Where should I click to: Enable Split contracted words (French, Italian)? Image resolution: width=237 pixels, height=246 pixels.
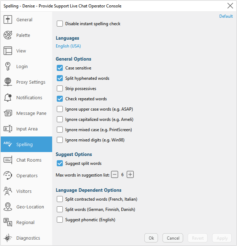tap(60, 199)
